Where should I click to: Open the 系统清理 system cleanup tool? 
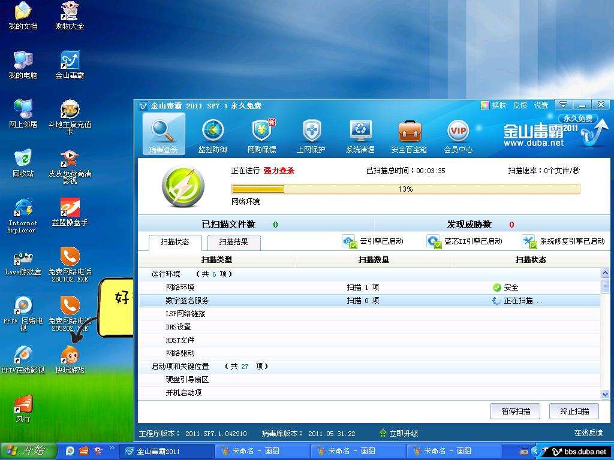point(360,133)
